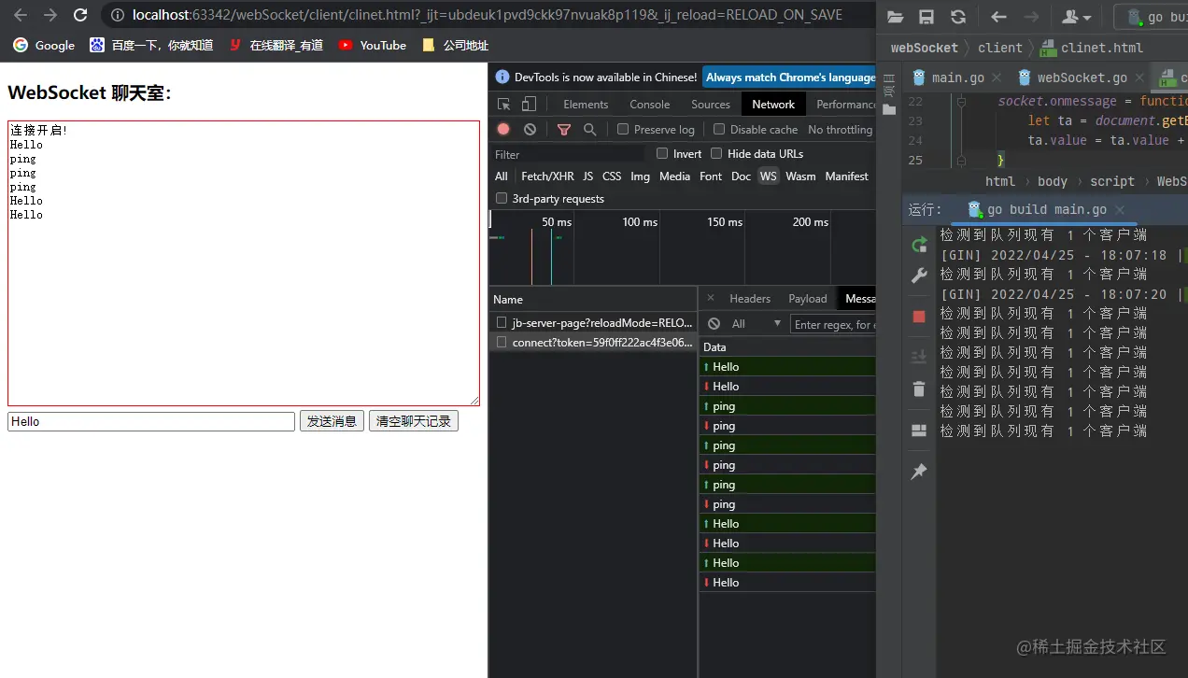Select the DevTools Network tab
This screenshot has width=1188, height=678.
(x=773, y=105)
